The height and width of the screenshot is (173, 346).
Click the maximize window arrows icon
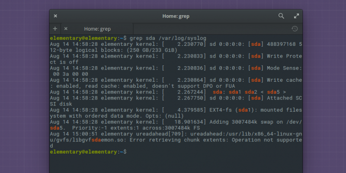click(x=296, y=16)
